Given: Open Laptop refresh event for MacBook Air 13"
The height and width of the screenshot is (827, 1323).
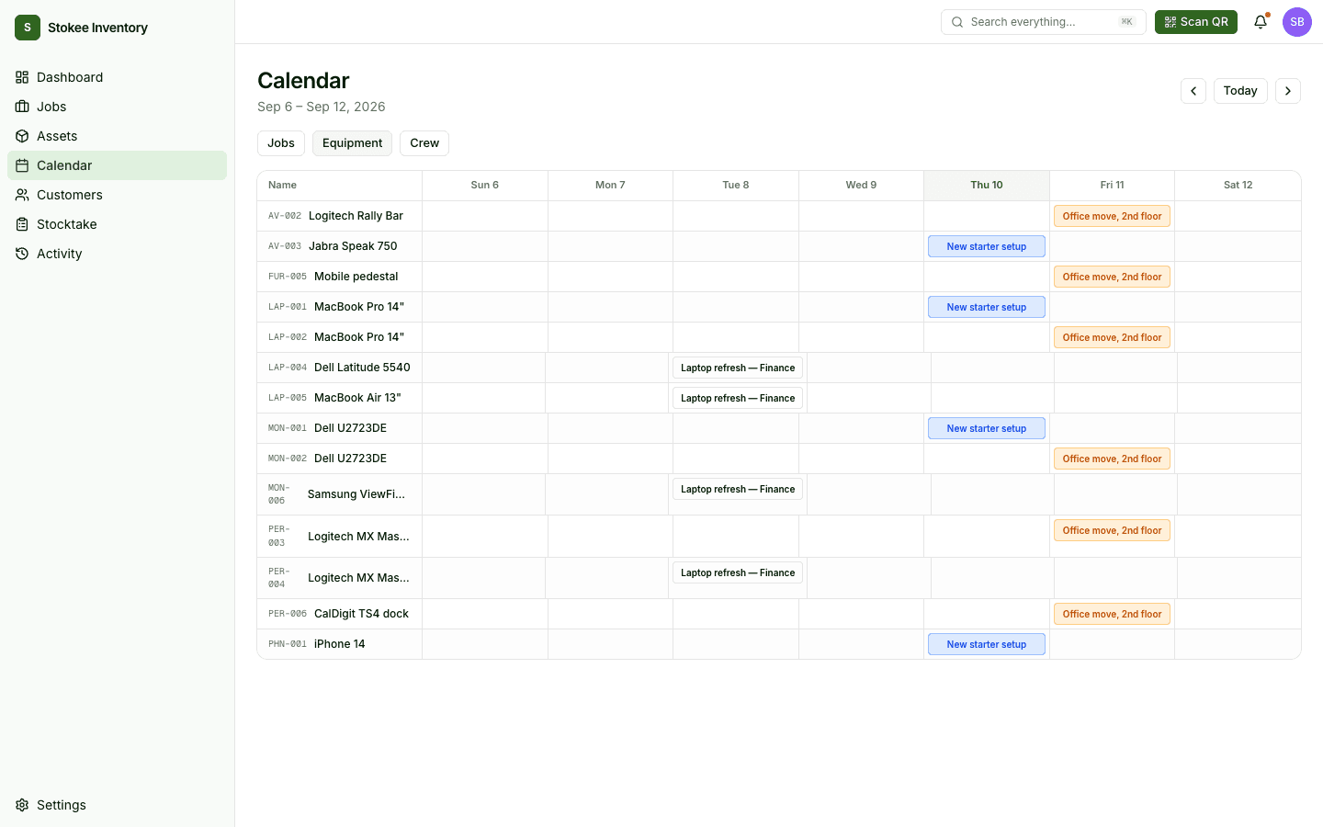Looking at the screenshot, I should click(738, 398).
